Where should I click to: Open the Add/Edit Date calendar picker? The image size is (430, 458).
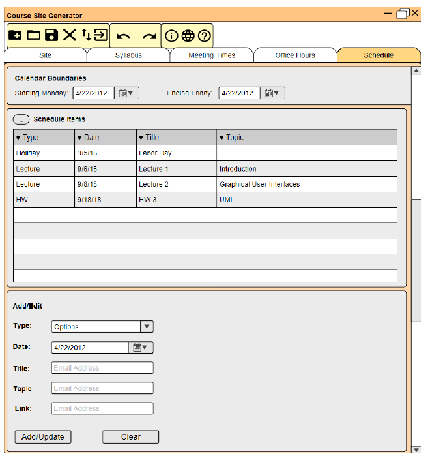tap(141, 348)
